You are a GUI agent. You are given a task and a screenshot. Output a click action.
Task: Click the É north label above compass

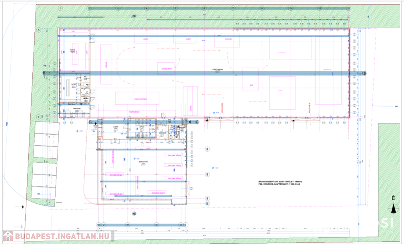coord(393,199)
